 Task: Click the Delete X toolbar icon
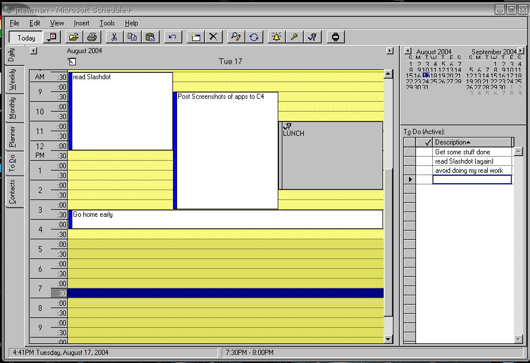[x=213, y=37]
